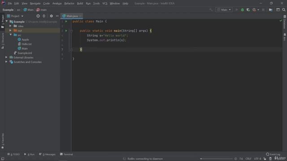Click run gutter arrow next to main method
The height and width of the screenshot is (161, 287).
tap(66, 31)
